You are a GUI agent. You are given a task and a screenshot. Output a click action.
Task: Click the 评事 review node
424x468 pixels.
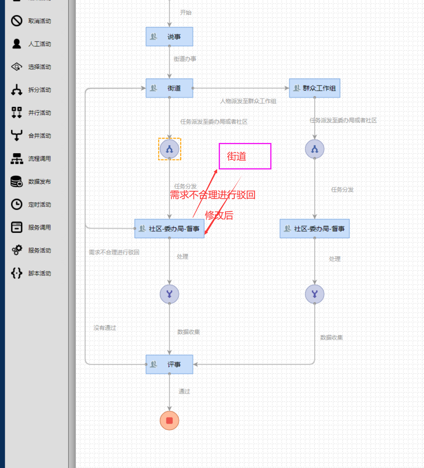pos(170,364)
